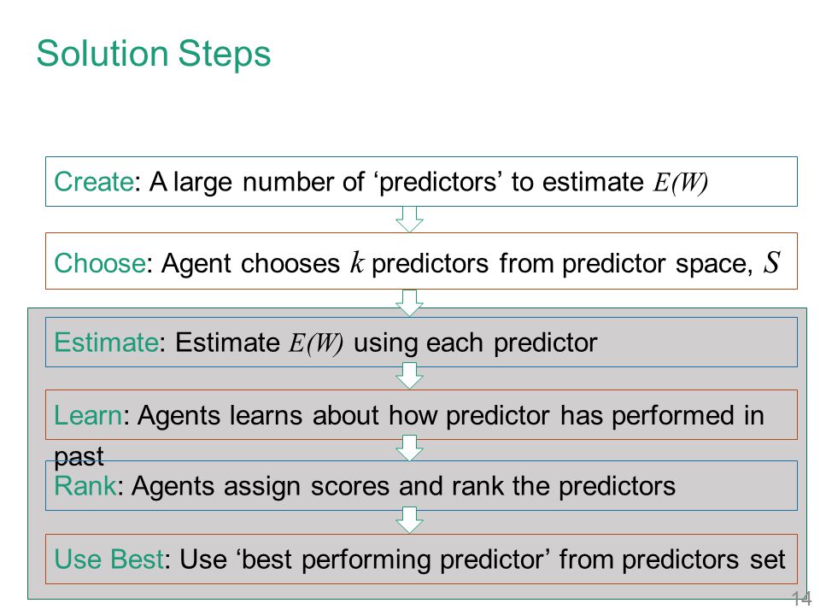Screen dimensions: 820x615
Task: Click the Create step box
Action: tap(421, 181)
